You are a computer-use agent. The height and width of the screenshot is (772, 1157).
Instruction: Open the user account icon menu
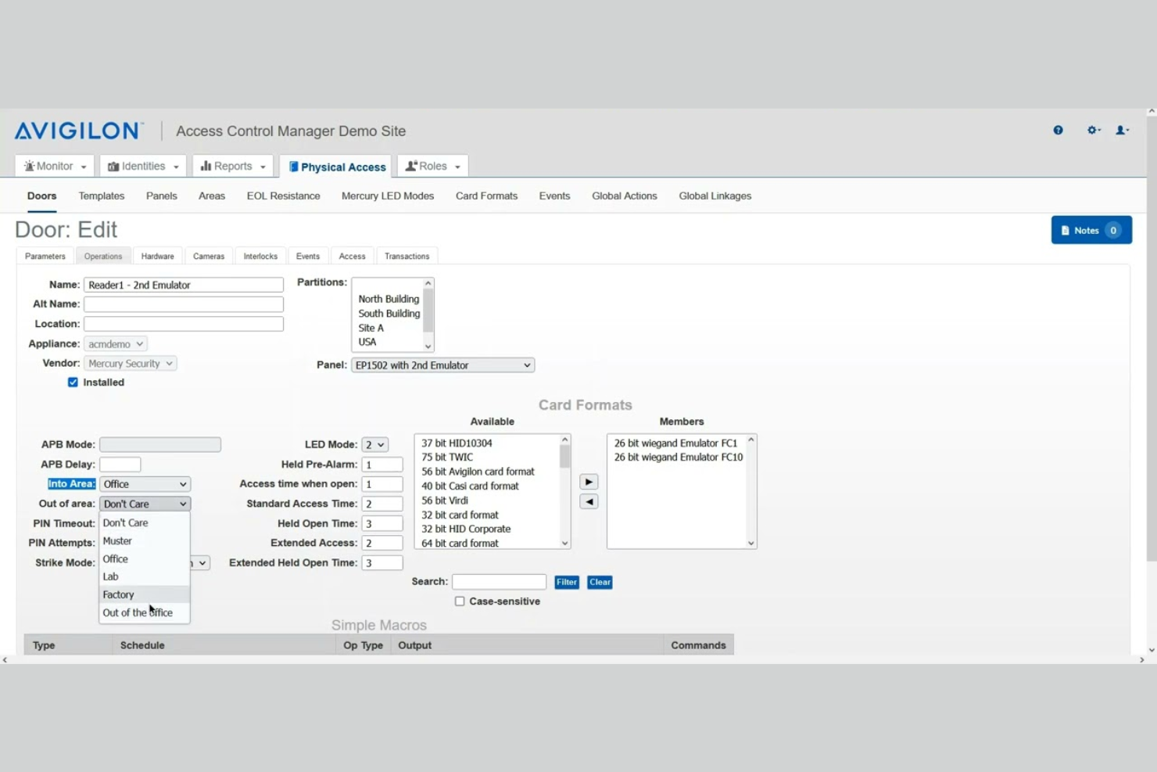pos(1122,131)
